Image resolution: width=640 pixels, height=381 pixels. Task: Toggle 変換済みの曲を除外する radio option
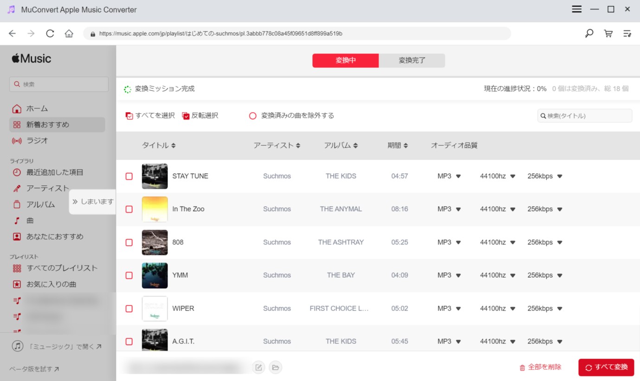pyautogui.click(x=253, y=116)
